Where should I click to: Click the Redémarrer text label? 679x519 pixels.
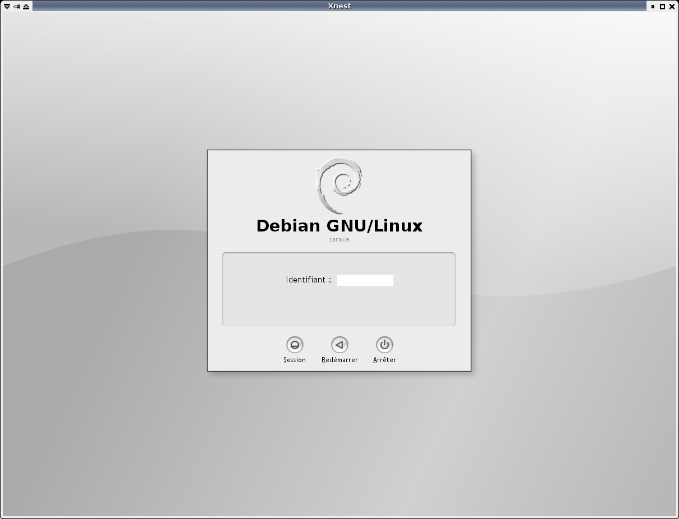coord(339,360)
